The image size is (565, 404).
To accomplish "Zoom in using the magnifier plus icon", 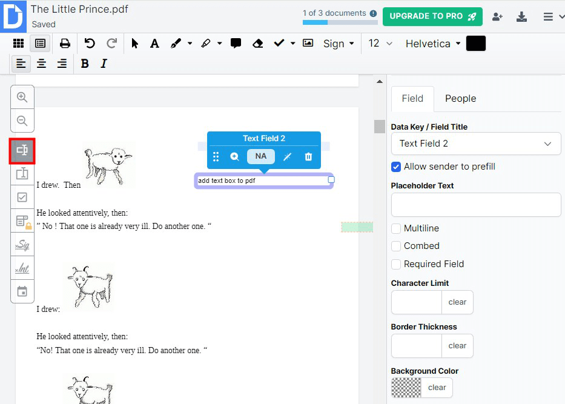I will point(22,97).
